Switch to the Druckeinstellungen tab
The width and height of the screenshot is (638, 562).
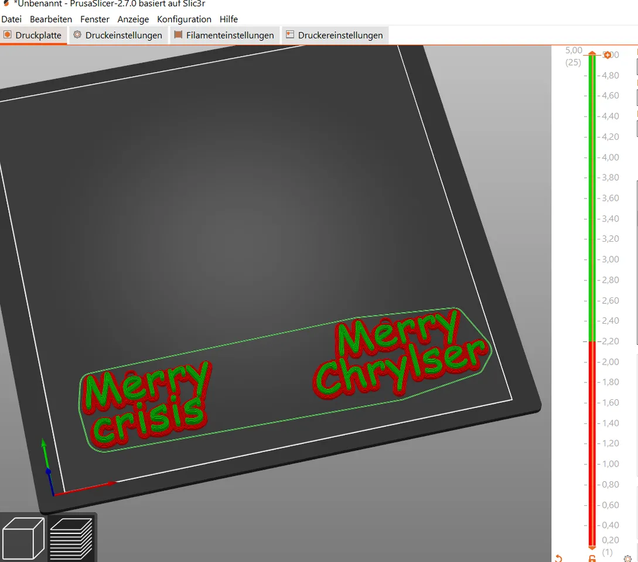[x=118, y=35]
